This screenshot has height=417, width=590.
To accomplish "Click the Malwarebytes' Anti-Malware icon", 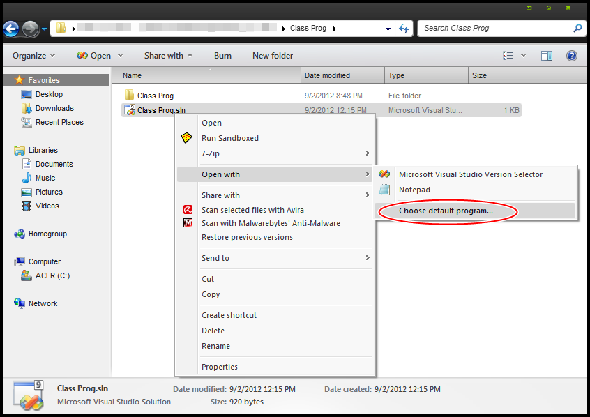I will click(x=188, y=222).
